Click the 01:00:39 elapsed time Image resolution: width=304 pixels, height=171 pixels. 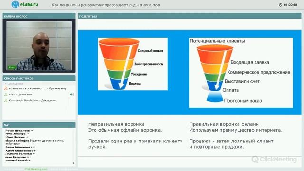[x=290, y=5]
